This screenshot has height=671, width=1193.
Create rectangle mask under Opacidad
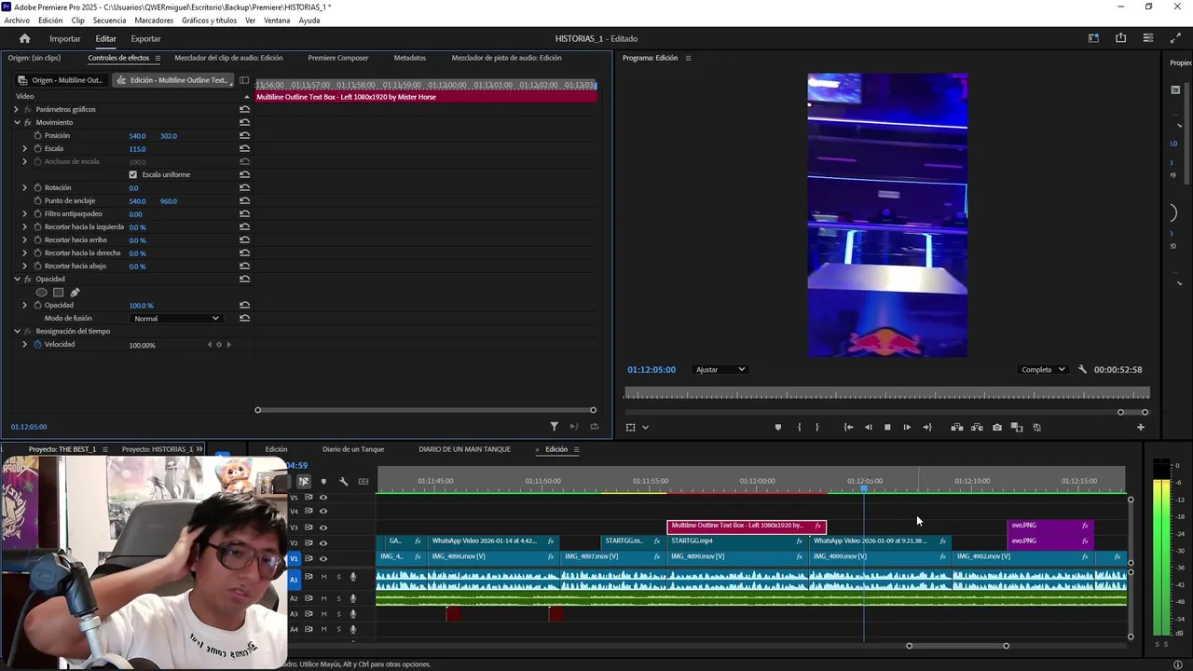coord(58,292)
